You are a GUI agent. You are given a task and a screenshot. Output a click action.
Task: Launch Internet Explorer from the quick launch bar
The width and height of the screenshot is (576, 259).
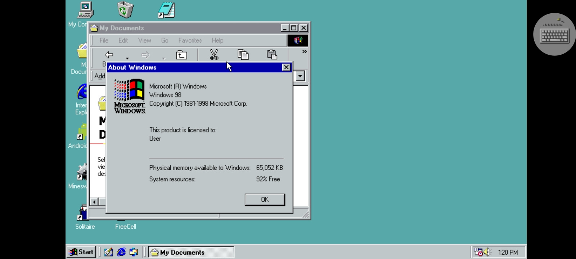tap(121, 252)
